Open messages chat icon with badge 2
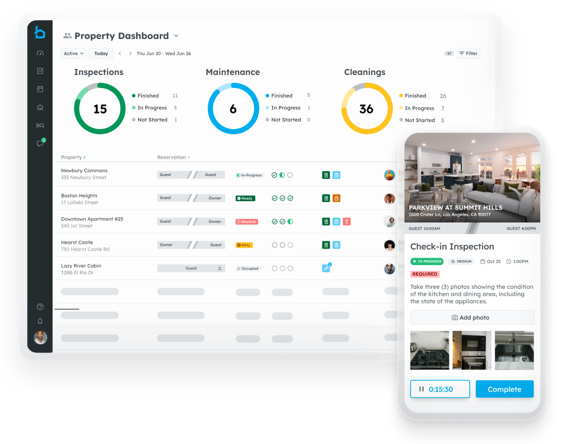 (x=41, y=143)
